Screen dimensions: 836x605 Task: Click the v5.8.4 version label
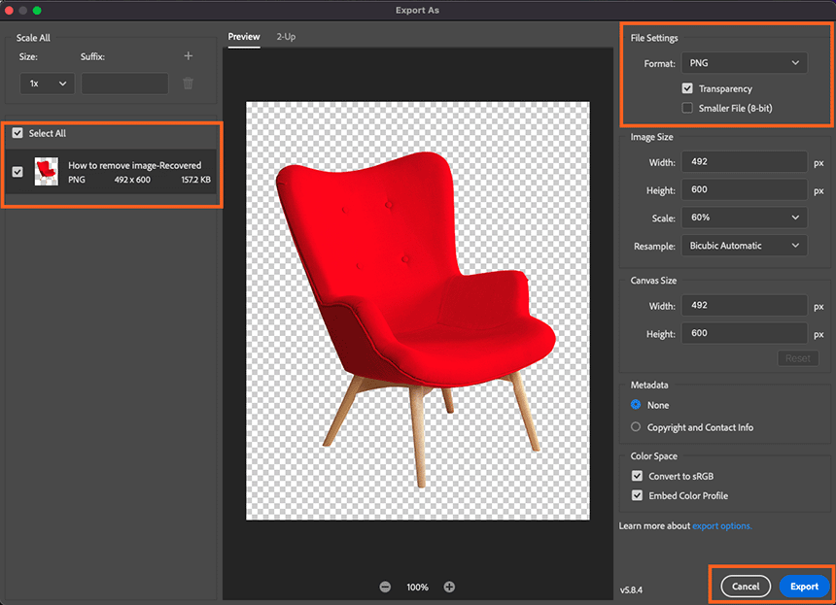pyautogui.click(x=631, y=590)
